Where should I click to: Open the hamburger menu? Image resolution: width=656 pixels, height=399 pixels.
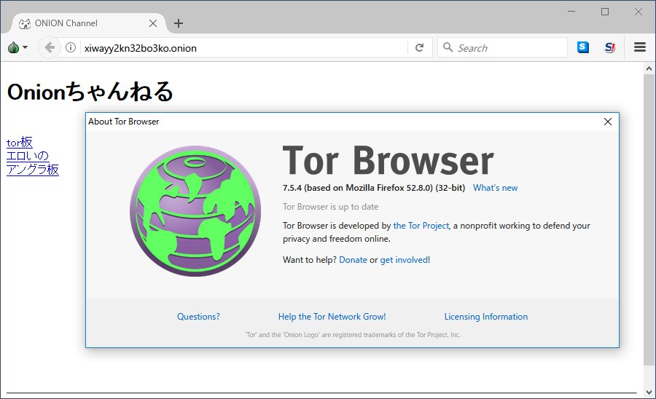pos(640,47)
